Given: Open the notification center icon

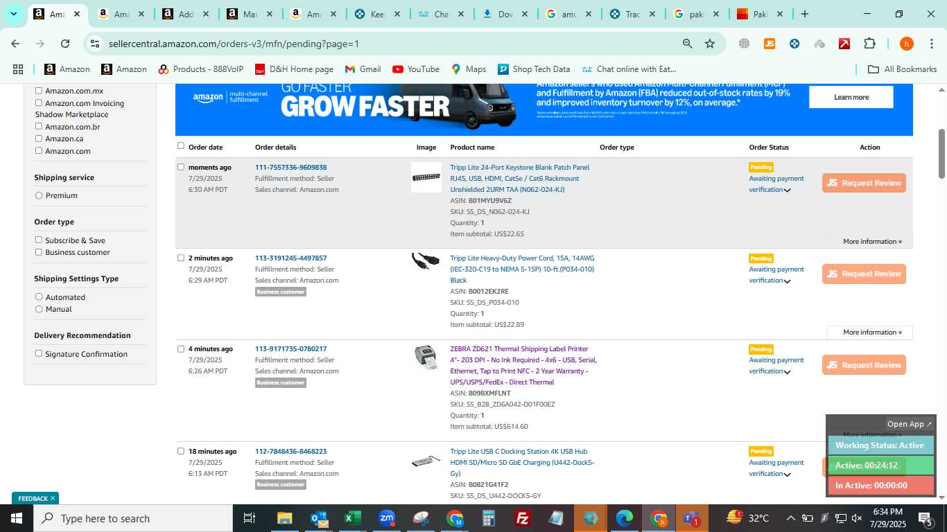Looking at the screenshot, I should (x=925, y=518).
